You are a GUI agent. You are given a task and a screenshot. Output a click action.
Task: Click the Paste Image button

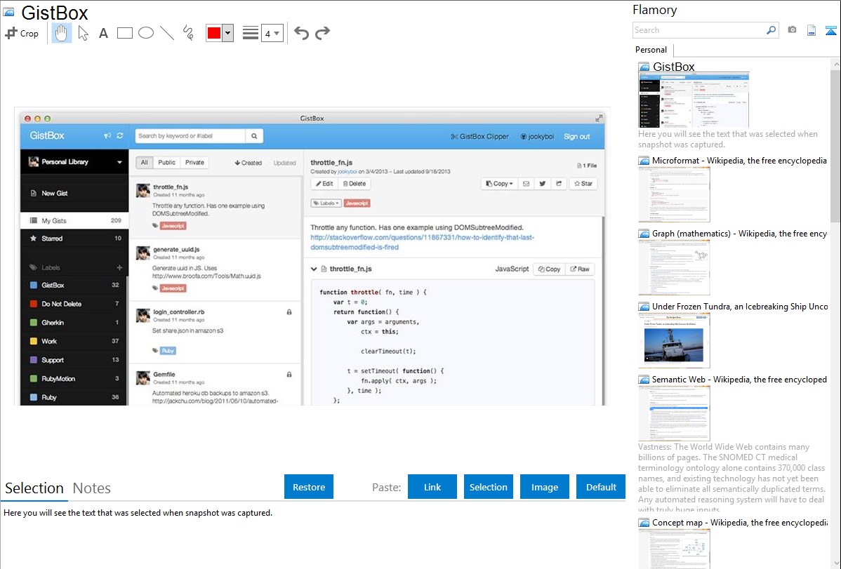(x=544, y=487)
